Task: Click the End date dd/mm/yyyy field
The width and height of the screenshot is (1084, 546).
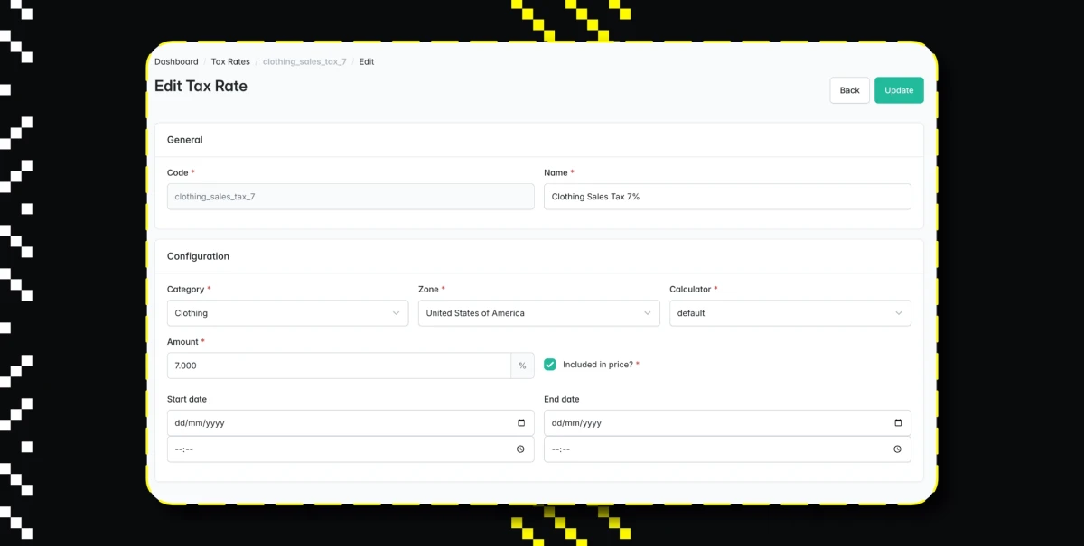Action: tap(727, 423)
